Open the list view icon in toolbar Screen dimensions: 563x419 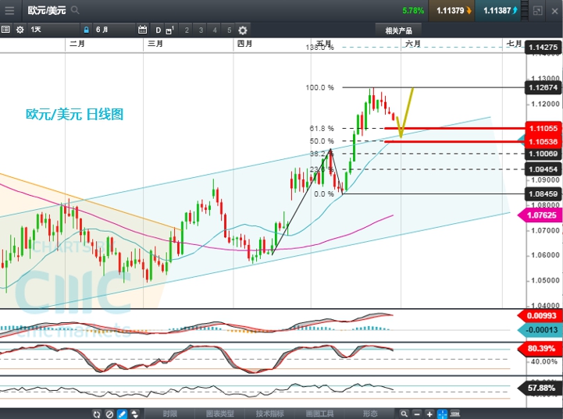coord(5,30)
